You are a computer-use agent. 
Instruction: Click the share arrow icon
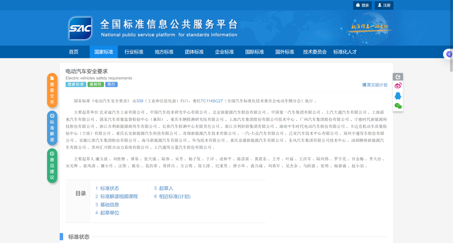(398, 77)
